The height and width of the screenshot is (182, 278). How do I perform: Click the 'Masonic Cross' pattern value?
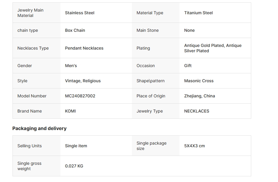click(199, 81)
